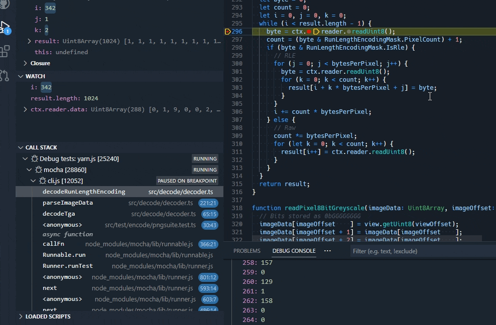Click the 'async function' separator label

click(x=68, y=234)
